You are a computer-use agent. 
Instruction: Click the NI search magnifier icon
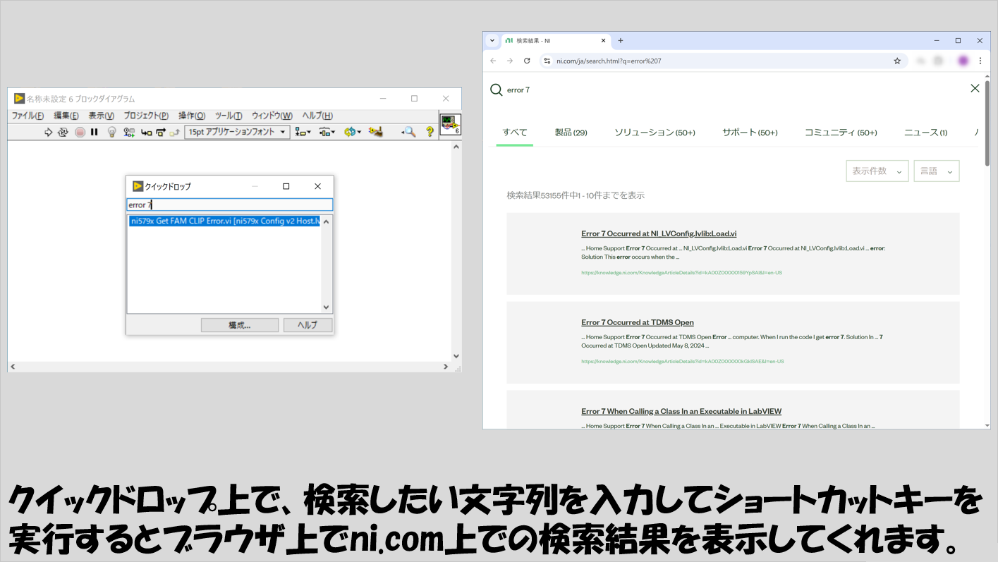tap(497, 90)
